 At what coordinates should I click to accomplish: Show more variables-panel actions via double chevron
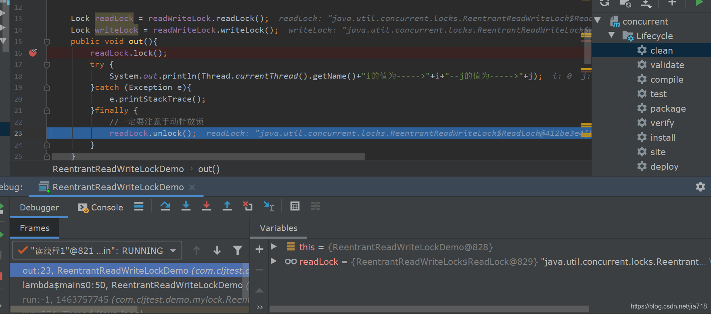coord(260,307)
